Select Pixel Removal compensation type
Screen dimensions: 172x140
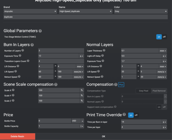click(x=159, y=91)
